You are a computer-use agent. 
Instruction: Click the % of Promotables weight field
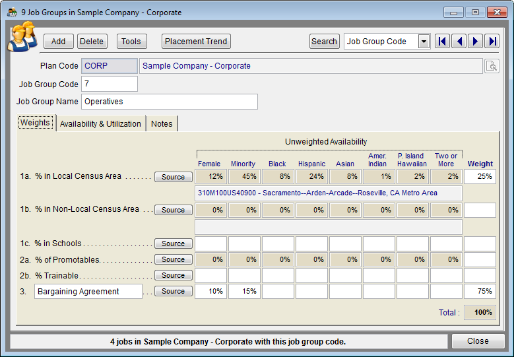tap(480, 259)
